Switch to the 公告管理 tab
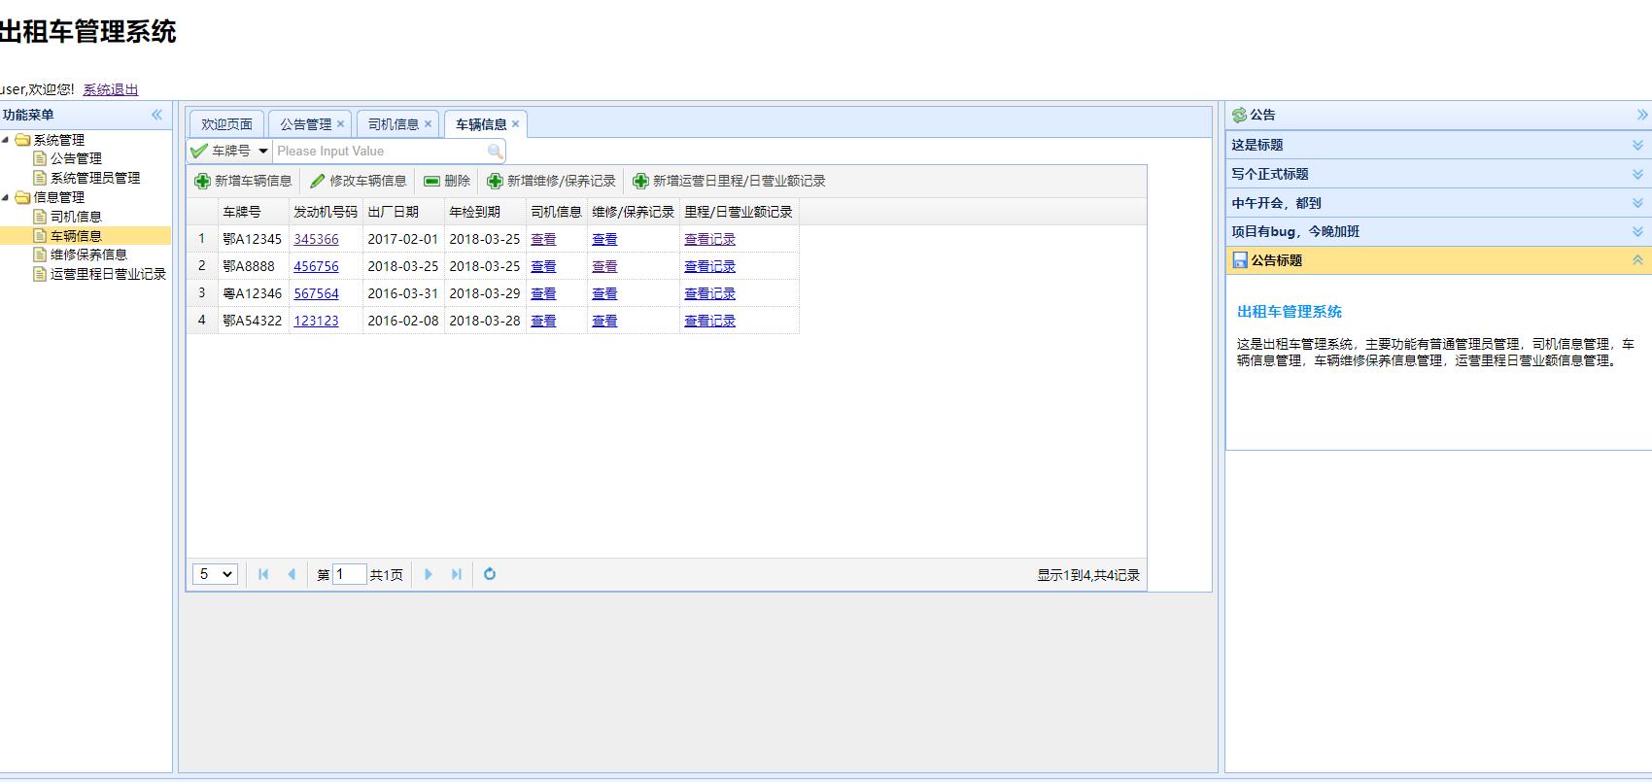 point(305,124)
